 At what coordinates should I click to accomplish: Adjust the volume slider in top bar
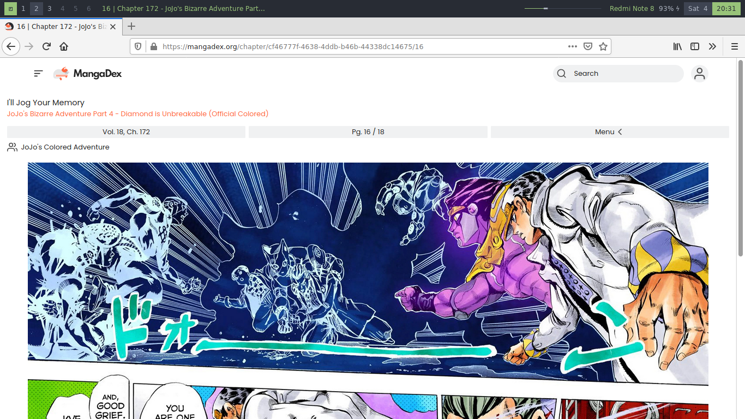(x=563, y=9)
